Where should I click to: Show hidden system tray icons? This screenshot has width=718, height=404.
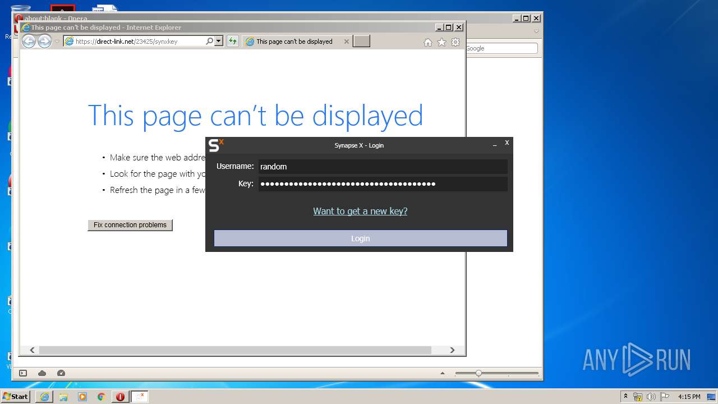[625, 397]
